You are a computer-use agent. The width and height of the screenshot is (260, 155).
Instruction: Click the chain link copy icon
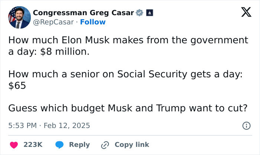coord(105,145)
